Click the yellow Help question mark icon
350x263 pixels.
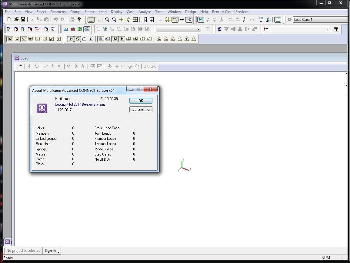pyautogui.click(x=79, y=19)
